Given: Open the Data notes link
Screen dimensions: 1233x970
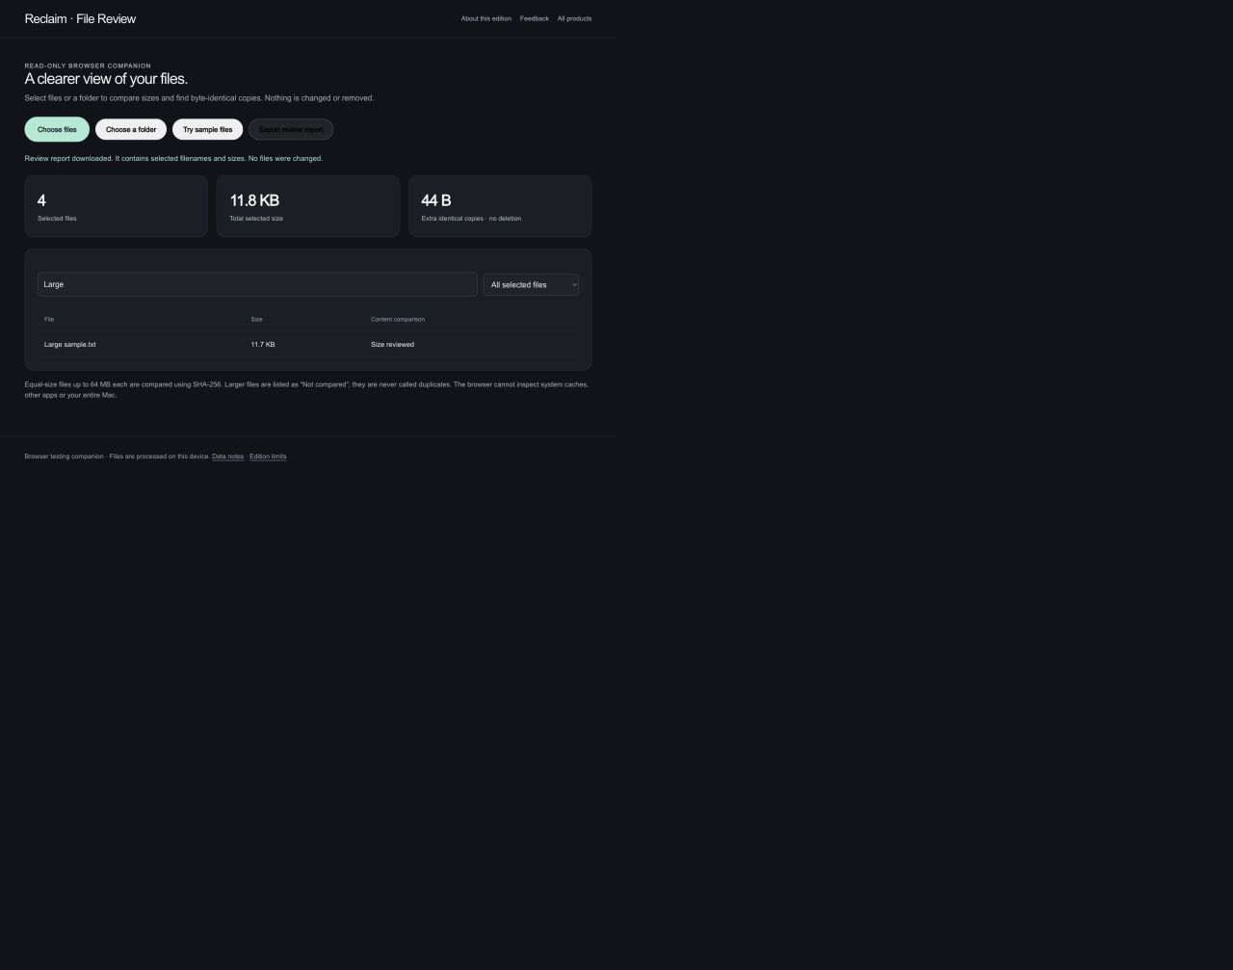Looking at the screenshot, I should pos(228,457).
